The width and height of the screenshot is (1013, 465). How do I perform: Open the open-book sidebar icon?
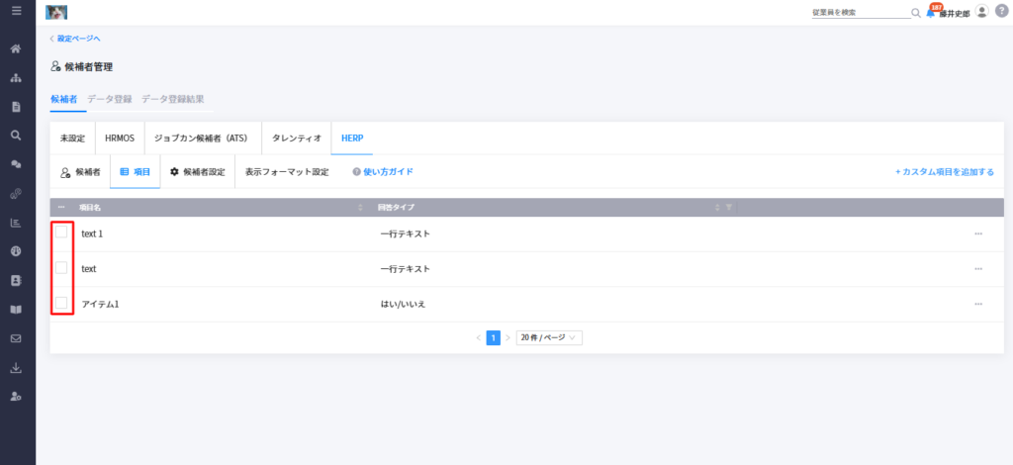(x=16, y=310)
